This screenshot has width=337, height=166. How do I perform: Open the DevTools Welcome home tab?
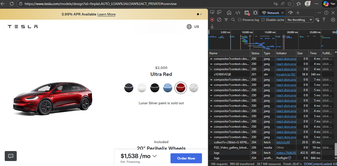229,13
